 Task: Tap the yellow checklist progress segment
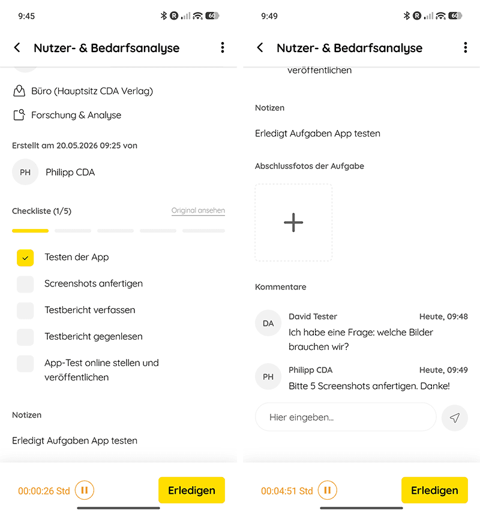pyautogui.click(x=30, y=231)
